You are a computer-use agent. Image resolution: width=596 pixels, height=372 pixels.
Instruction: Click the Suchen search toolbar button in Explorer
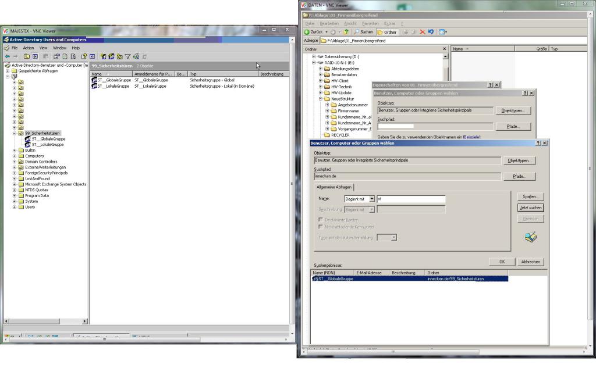pyautogui.click(x=363, y=32)
